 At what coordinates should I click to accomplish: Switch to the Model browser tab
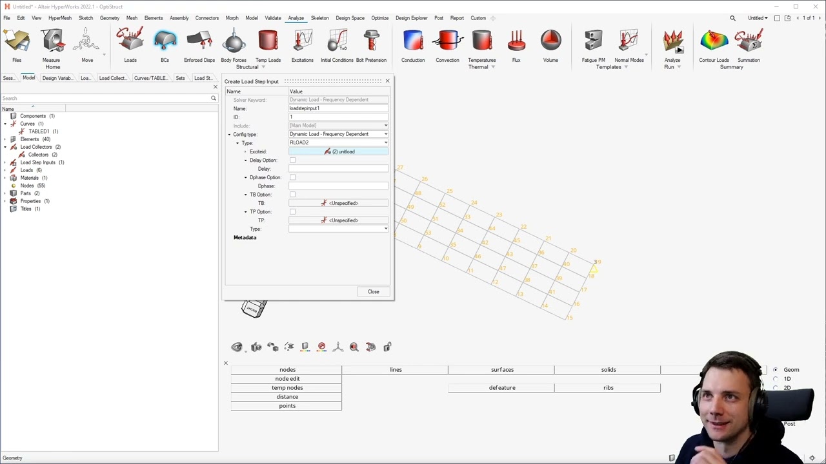(x=29, y=78)
